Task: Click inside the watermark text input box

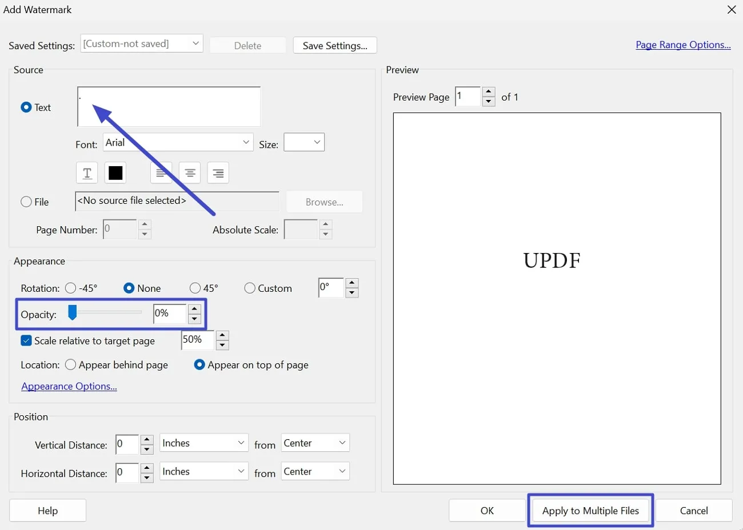Action: pyautogui.click(x=169, y=106)
